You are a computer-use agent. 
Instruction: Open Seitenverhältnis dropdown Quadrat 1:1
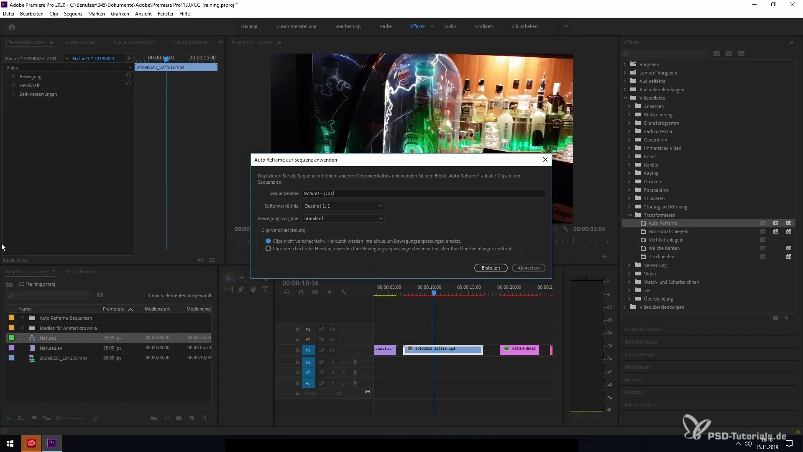(343, 206)
